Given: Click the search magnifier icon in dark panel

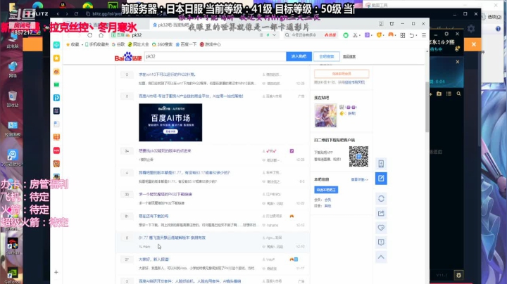Looking at the screenshot, I should pos(458,93).
